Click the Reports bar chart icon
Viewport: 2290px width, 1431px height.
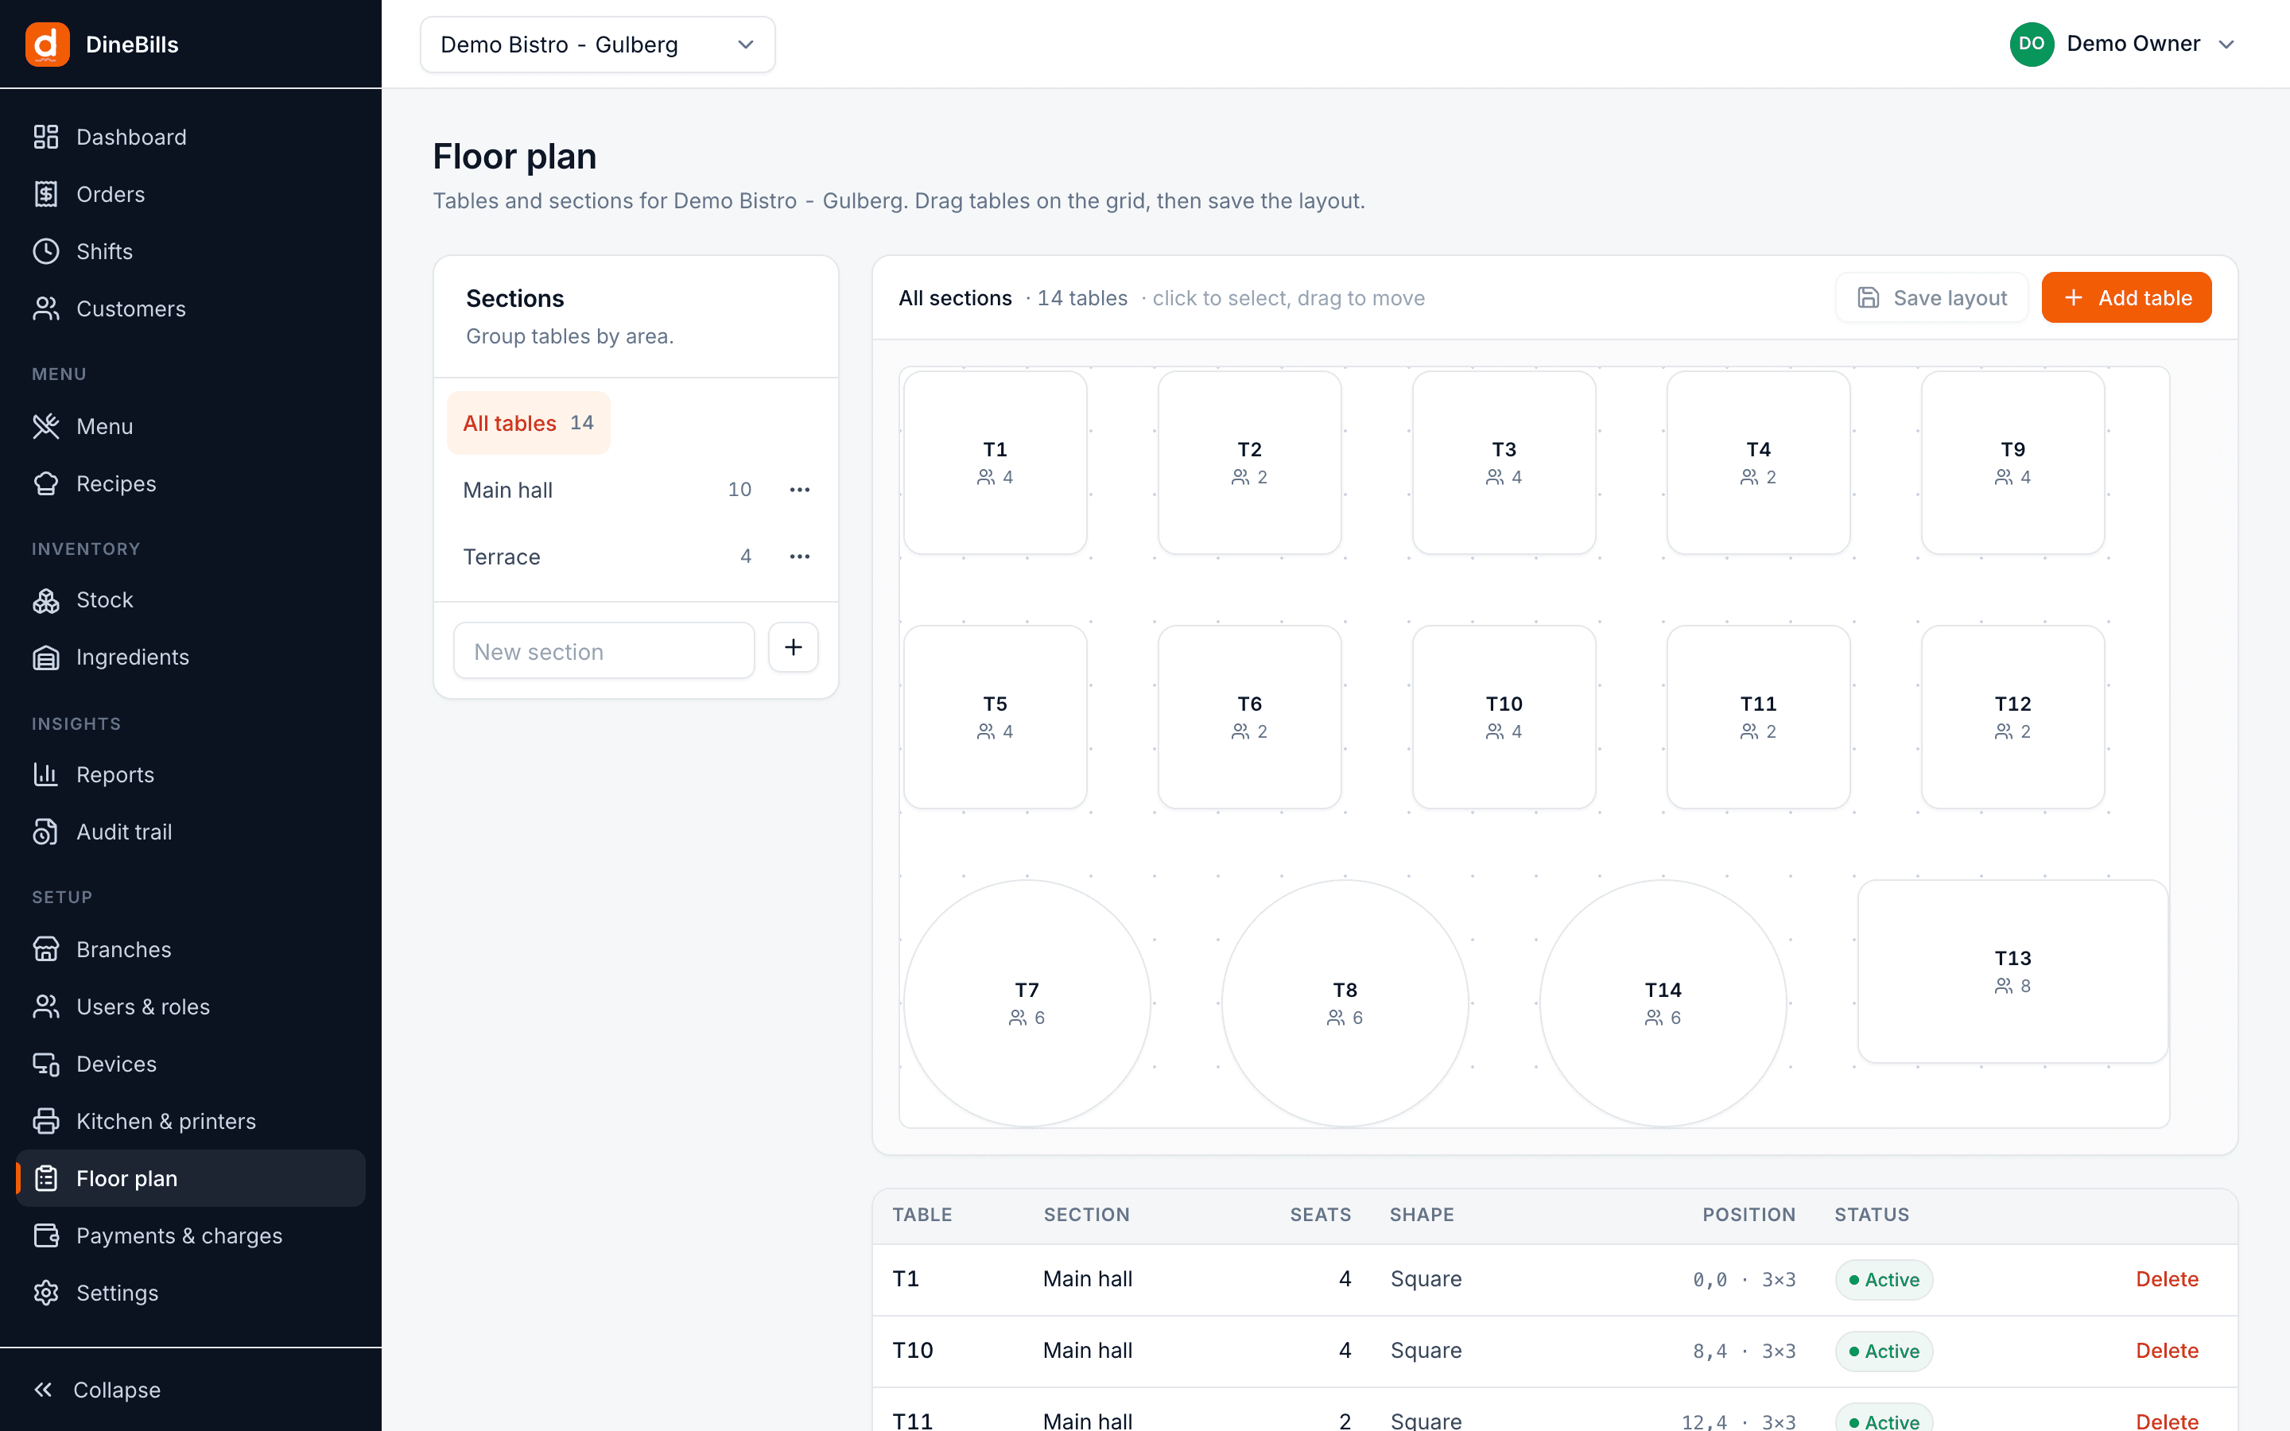click(45, 774)
